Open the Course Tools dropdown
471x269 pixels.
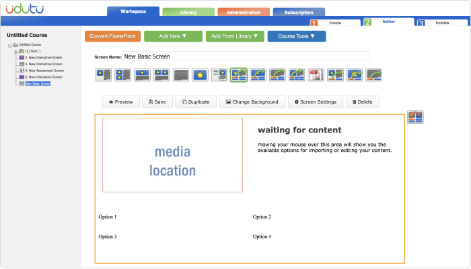point(297,36)
